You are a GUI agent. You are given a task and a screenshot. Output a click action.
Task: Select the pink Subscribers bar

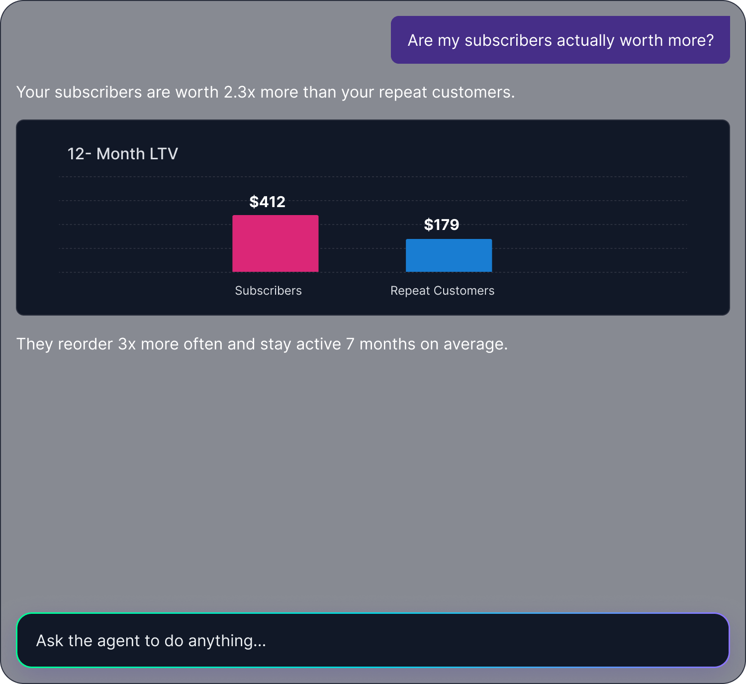[x=276, y=243]
